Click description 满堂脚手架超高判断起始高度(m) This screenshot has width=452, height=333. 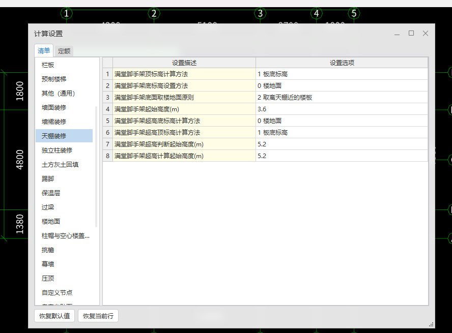(x=184, y=144)
